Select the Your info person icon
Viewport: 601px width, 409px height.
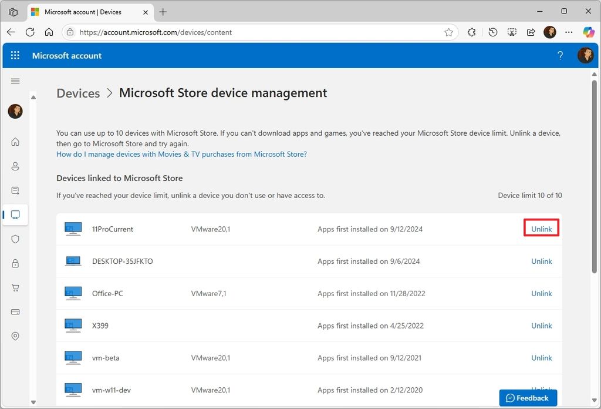[15, 166]
